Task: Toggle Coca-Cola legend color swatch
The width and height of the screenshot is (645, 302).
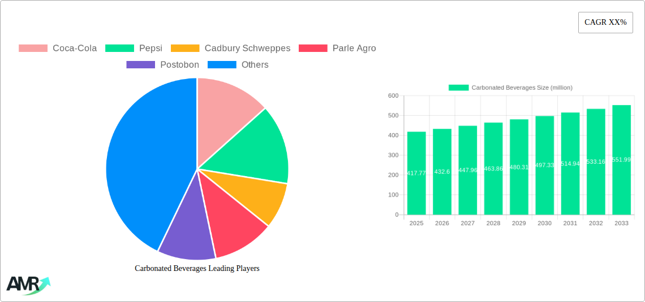Action: (x=33, y=49)
